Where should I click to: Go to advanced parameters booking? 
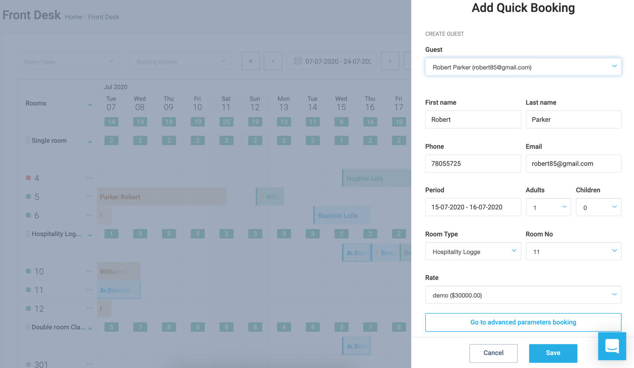(x=523, y=322)
